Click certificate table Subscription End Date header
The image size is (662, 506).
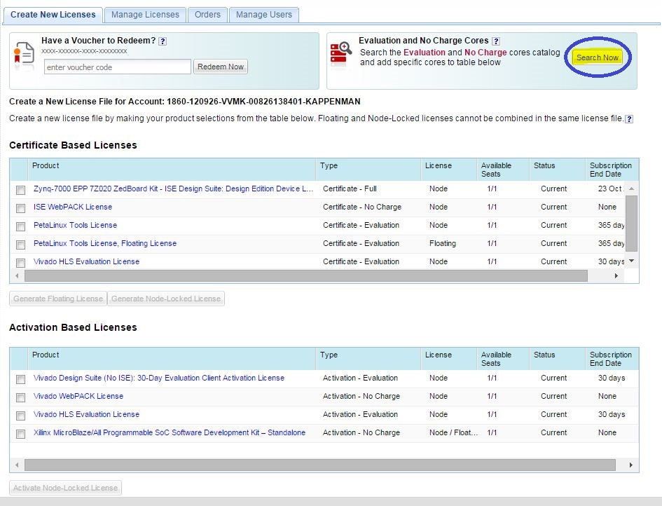(612, 170)
